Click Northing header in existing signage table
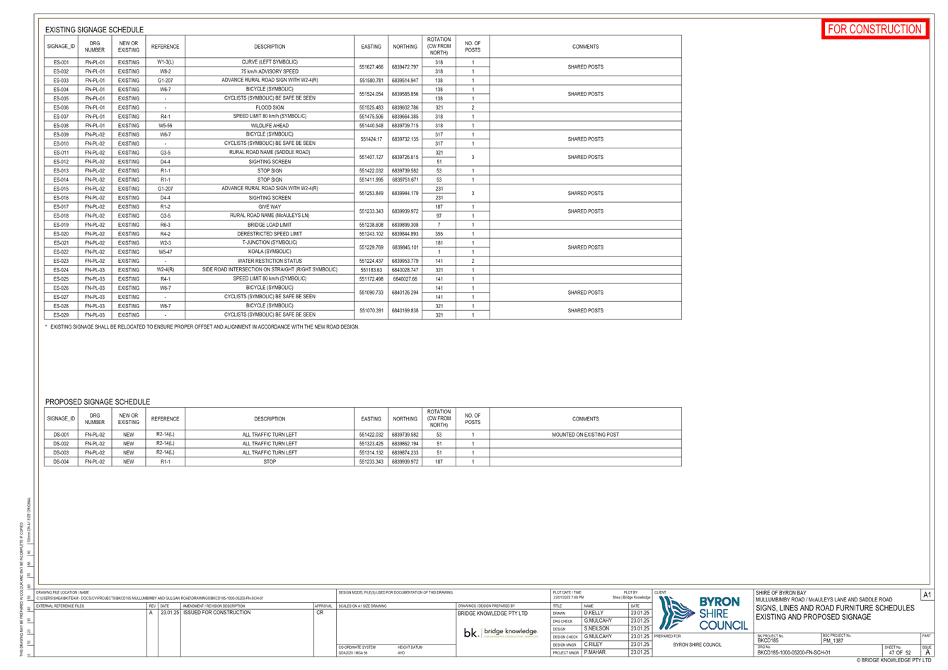 pyautogui.click(x=405, y=47)
